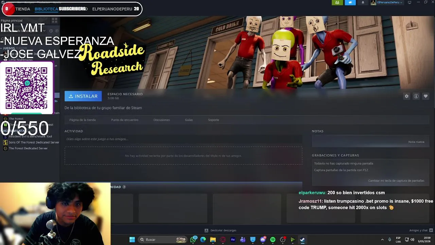Enter Big Picture mode monitor icon
Viewport: 435px width, 245px height.
click(410, 2)
